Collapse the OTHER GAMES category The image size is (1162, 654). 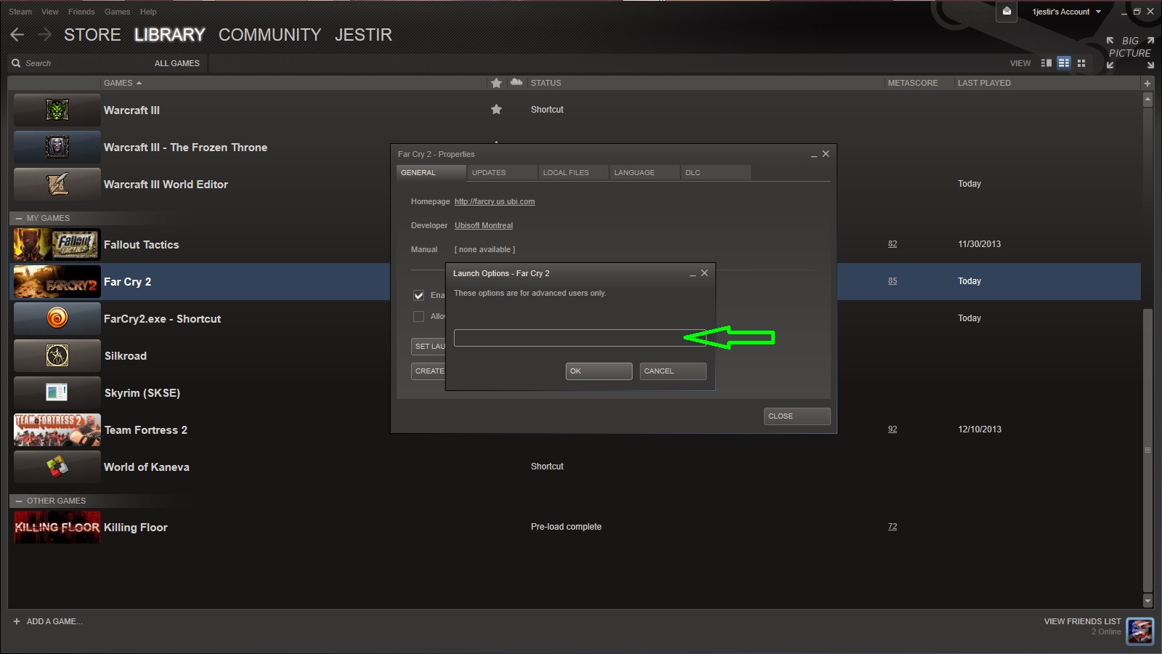coord(19,501)
